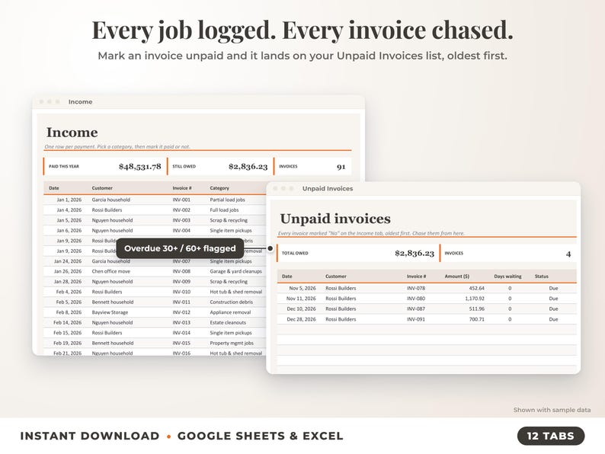The width and height of the screenshot is (605, 454).
Task: Select the INV-001 cell
Action: pos(181,200)
